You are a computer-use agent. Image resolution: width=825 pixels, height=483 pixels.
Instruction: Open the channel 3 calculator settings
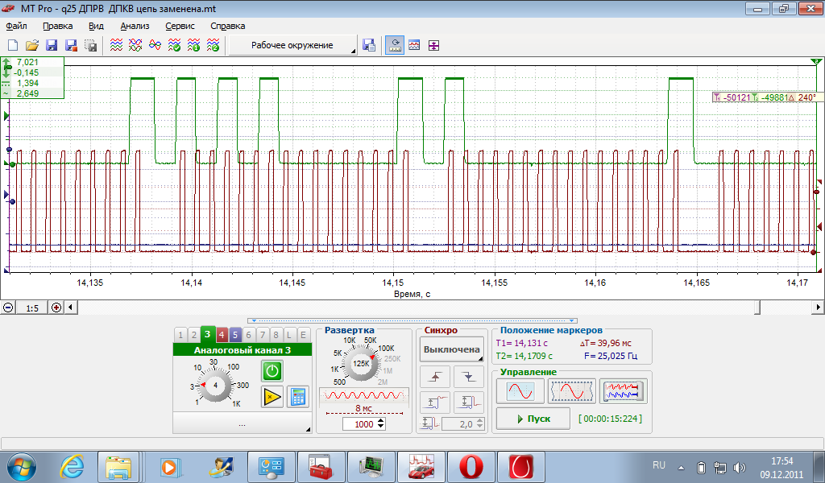pyautogui.click(x=298, y=397)
